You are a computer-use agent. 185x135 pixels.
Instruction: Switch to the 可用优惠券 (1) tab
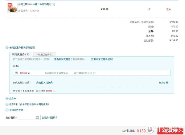(21, 55)
